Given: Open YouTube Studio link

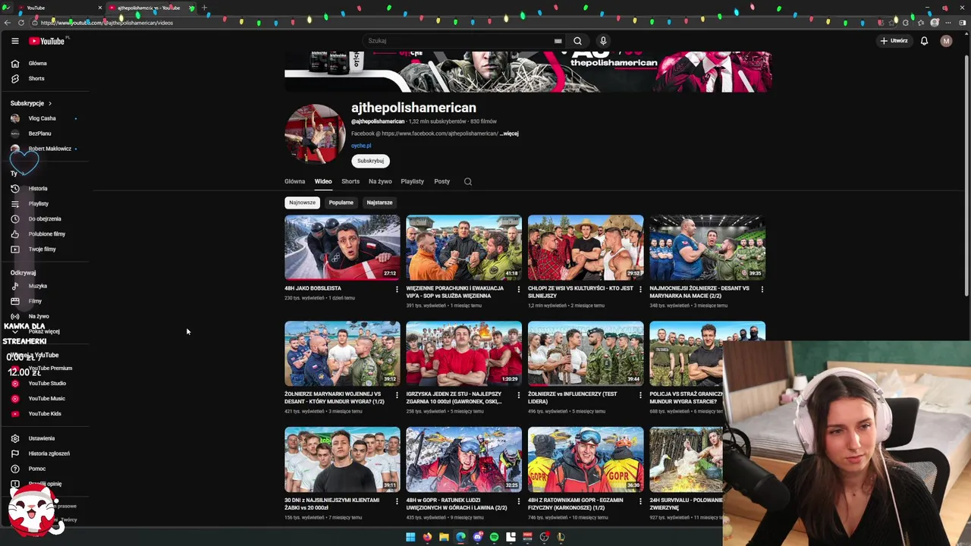Looking at the screenshot, I should click(46, 383).
